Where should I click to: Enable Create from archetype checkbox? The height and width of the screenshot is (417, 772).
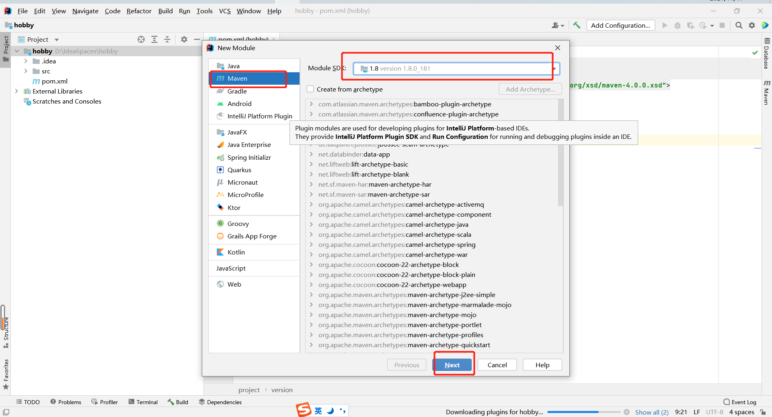pos(310,89)
